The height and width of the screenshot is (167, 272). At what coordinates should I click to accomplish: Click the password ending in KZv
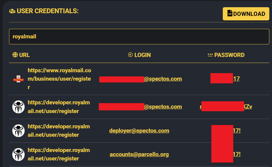226,106
